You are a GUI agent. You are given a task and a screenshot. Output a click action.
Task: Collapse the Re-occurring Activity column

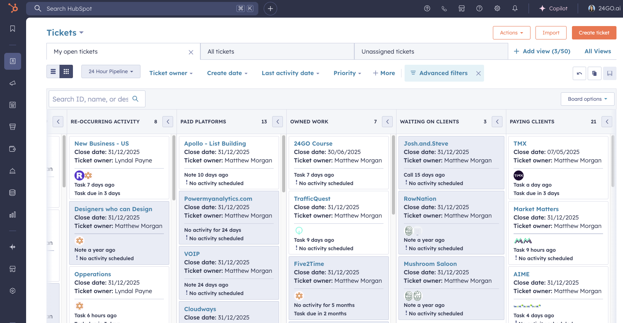point(168,122)
